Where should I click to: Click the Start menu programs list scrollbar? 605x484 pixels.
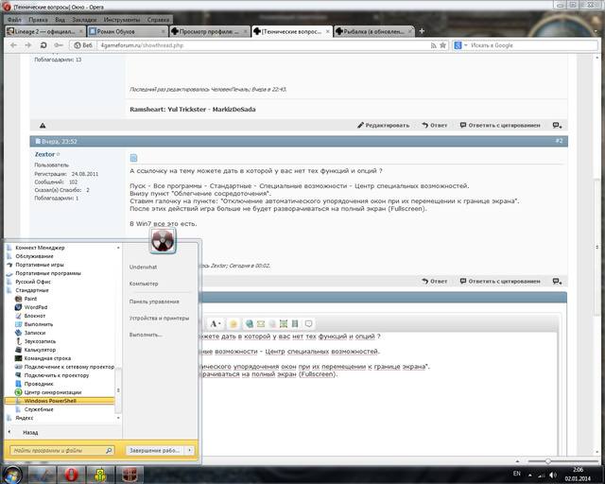(x=118, y=390)
